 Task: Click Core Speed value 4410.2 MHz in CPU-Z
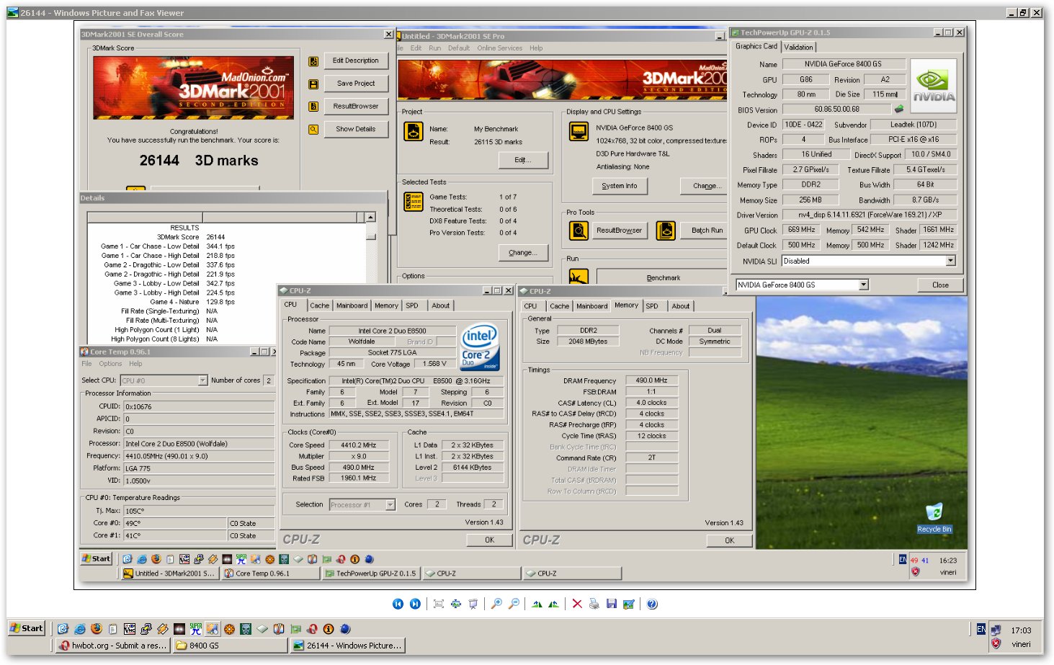[358, 445]
